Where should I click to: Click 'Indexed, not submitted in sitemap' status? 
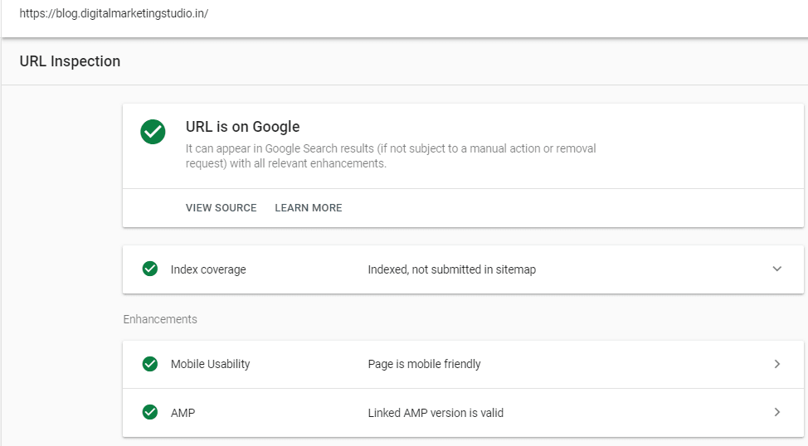coord(451,269)
